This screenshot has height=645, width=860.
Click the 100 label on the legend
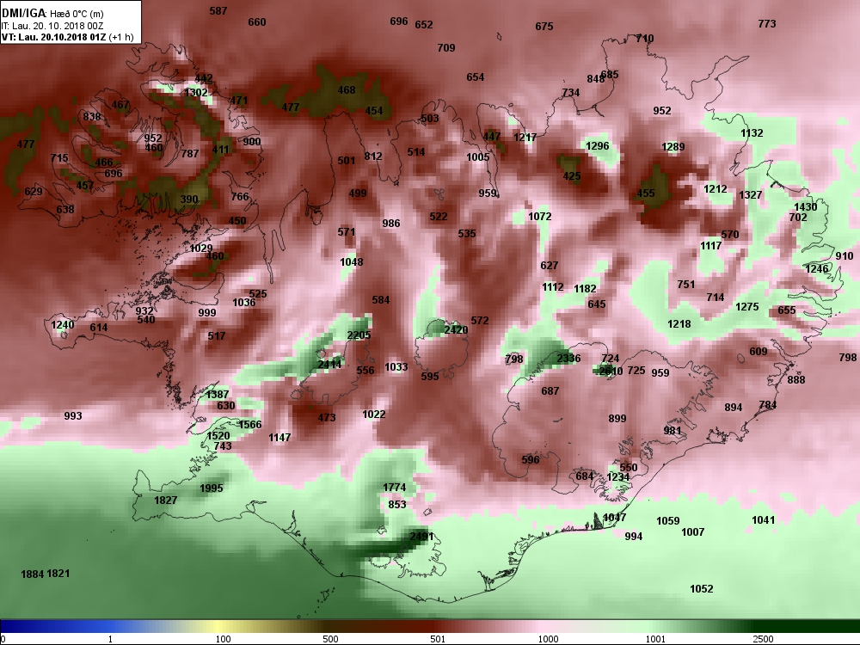pyautogui.click(x=223, y=639)
